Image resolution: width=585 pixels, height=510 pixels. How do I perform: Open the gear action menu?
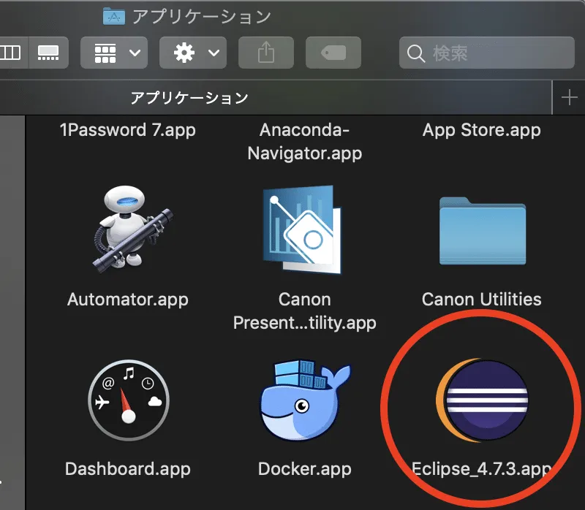click(193, 53)
